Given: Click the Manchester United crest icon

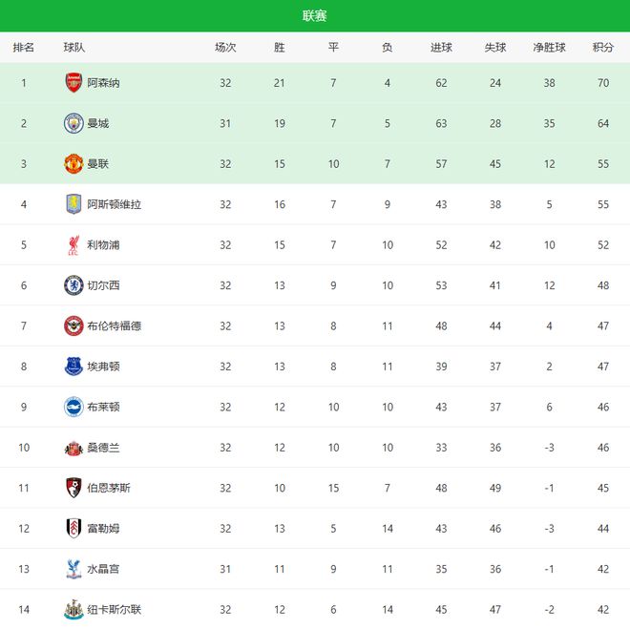Looking at the screenshot, I should (x=73, y=163).
